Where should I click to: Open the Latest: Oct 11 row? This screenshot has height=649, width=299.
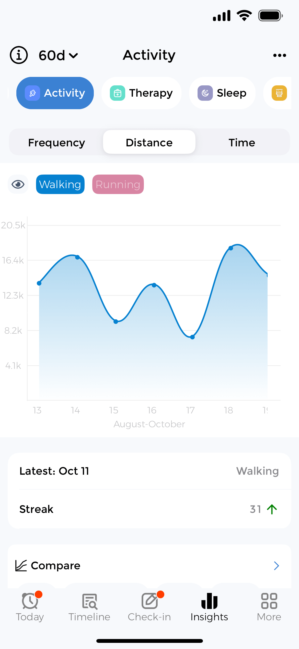tap(149, 471)
